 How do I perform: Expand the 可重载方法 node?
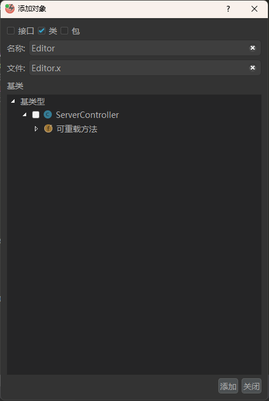(36, 128)
